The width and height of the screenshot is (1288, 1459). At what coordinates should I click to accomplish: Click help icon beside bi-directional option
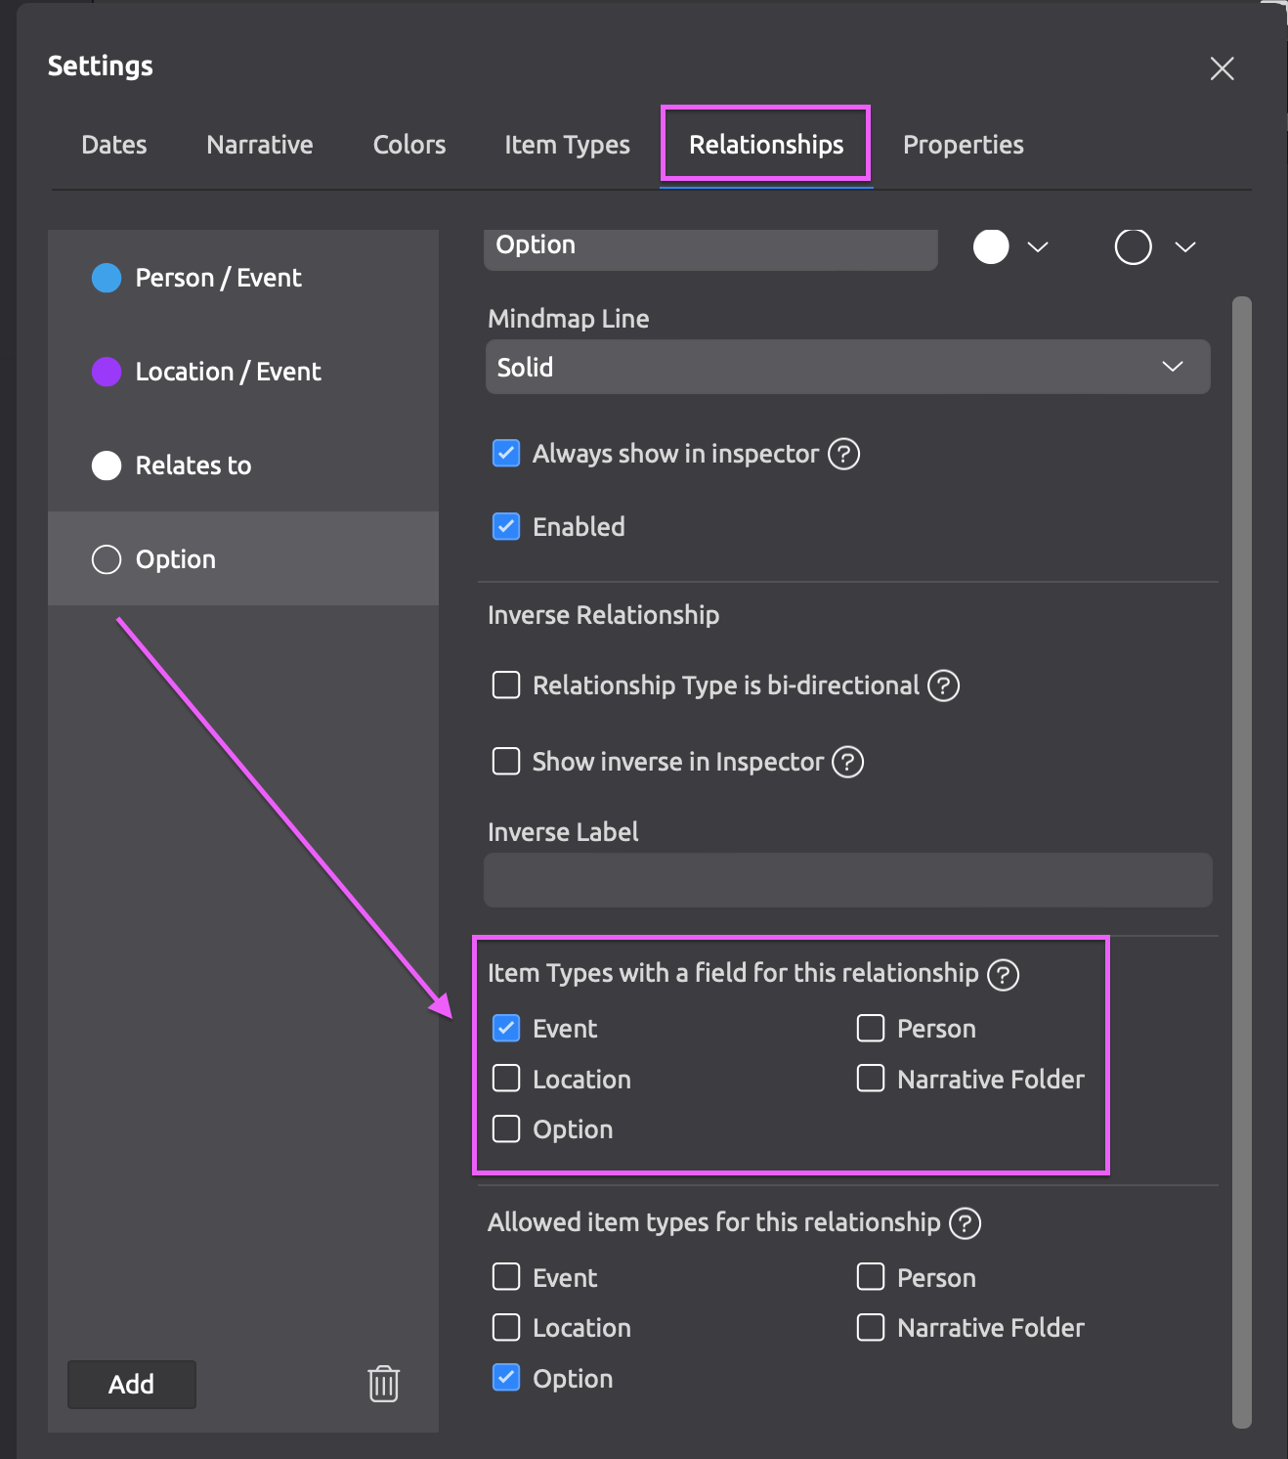click(943, 685)
